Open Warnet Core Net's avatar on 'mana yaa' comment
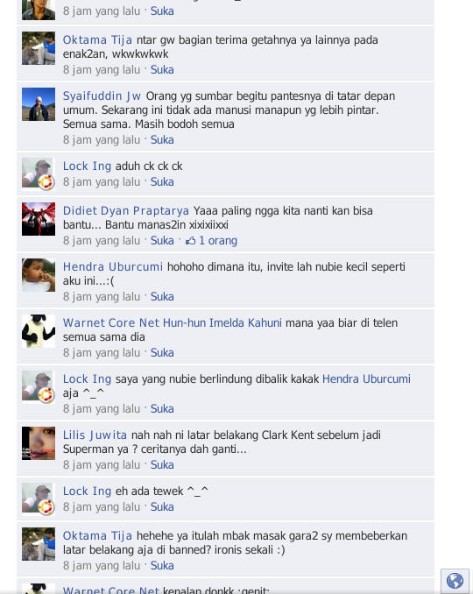Viewport: 473px width, 594px height. pos(39,331)
